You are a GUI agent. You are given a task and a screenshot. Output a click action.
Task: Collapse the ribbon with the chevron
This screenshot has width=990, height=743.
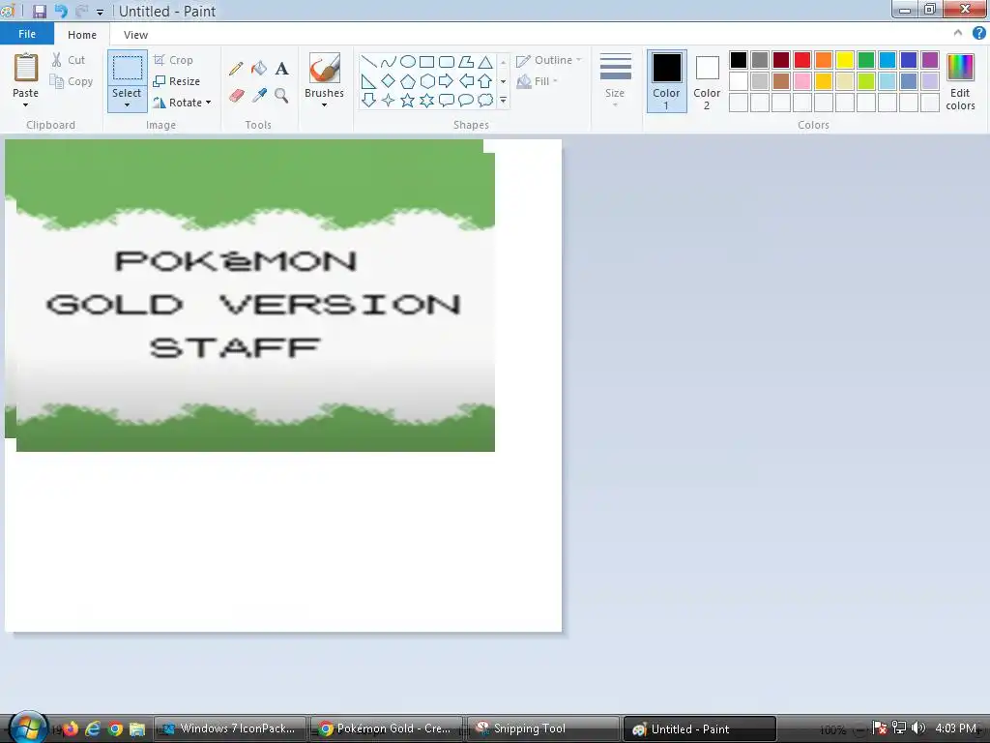958,34
